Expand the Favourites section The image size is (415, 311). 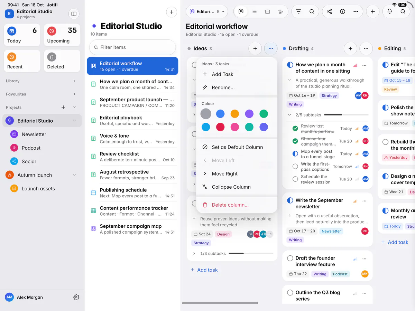pos(74,94)
